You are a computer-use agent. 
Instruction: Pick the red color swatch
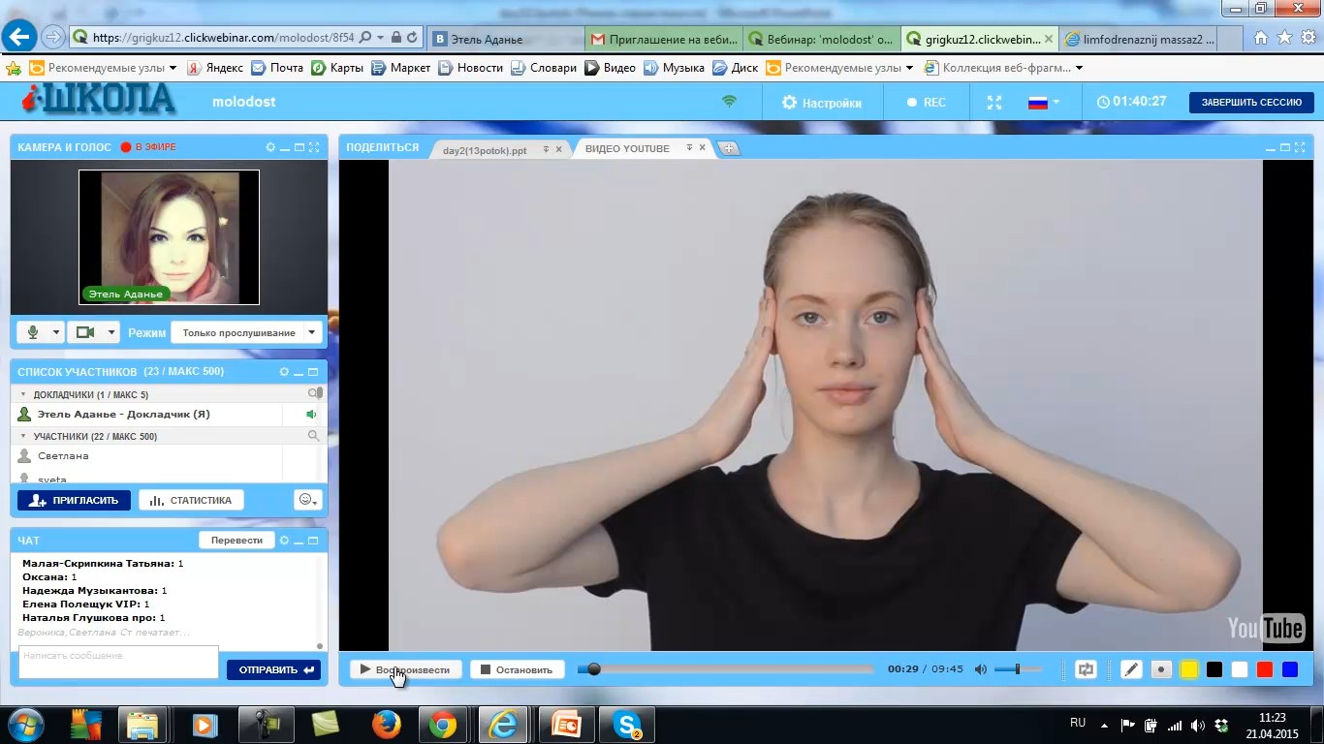coord(1265,669)
